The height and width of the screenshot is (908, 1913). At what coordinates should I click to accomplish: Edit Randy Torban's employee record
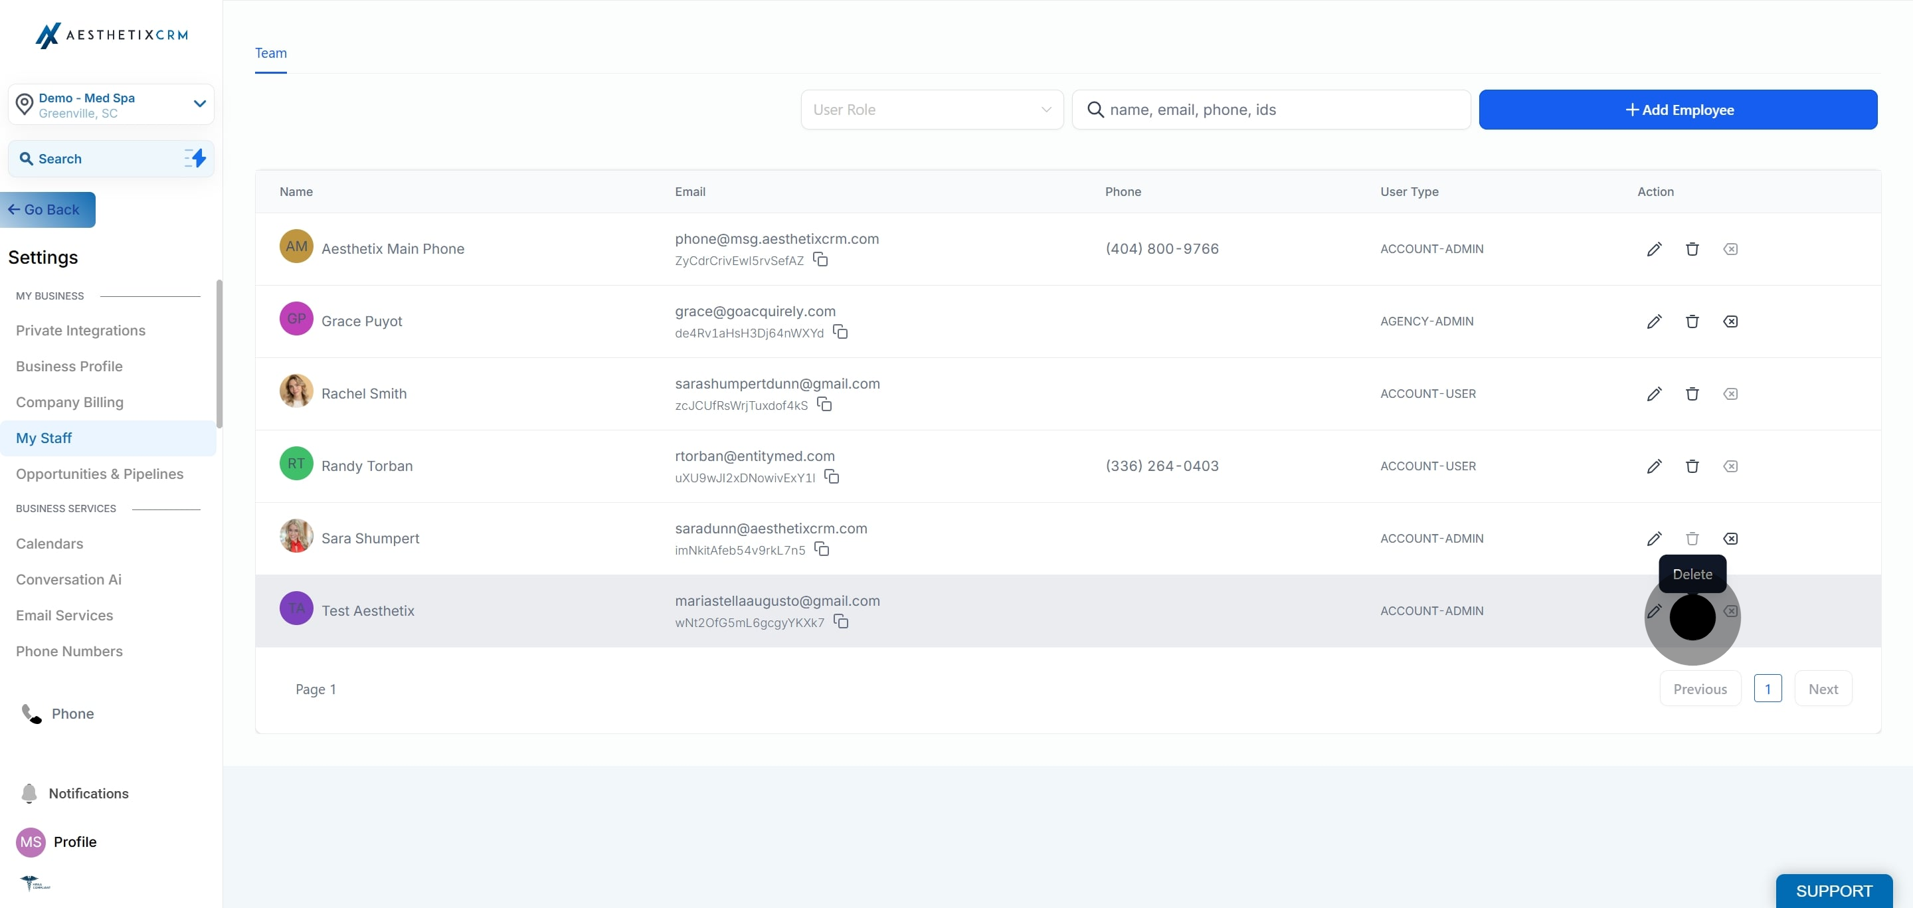pos(1654,466)
